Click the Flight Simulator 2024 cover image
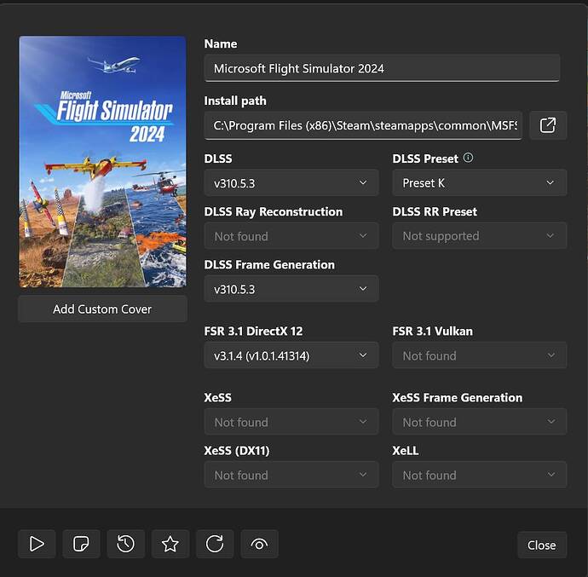The image size is (588, 577). point(102,162)
